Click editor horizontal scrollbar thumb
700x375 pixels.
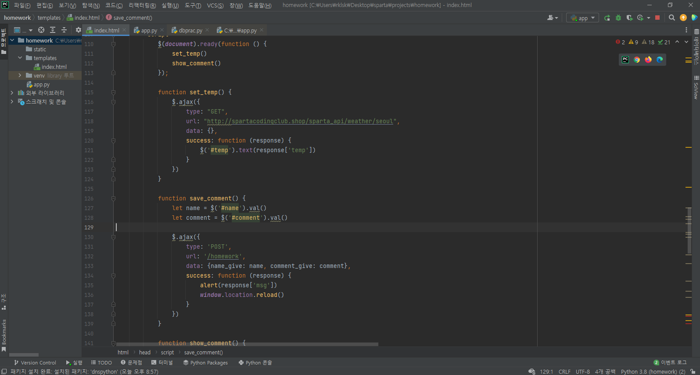click(x=247, y=344)
